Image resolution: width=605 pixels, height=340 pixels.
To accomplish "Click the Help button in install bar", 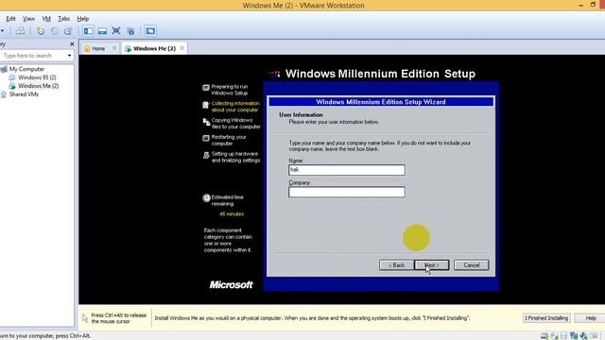I will pos(591,318).
